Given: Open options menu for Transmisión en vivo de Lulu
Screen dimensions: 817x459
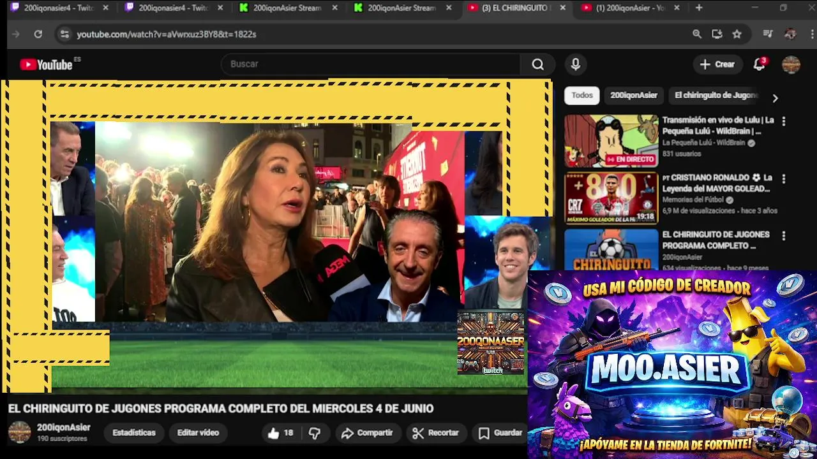Looking at the screenshot, I should click(x=783, y=121).
